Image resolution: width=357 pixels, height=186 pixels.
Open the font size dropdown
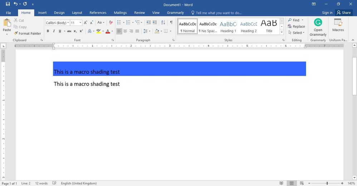point(80,23)
